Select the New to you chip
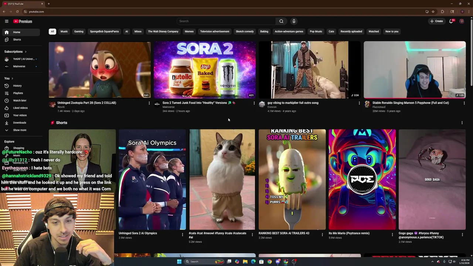 (x=392, y=31)
